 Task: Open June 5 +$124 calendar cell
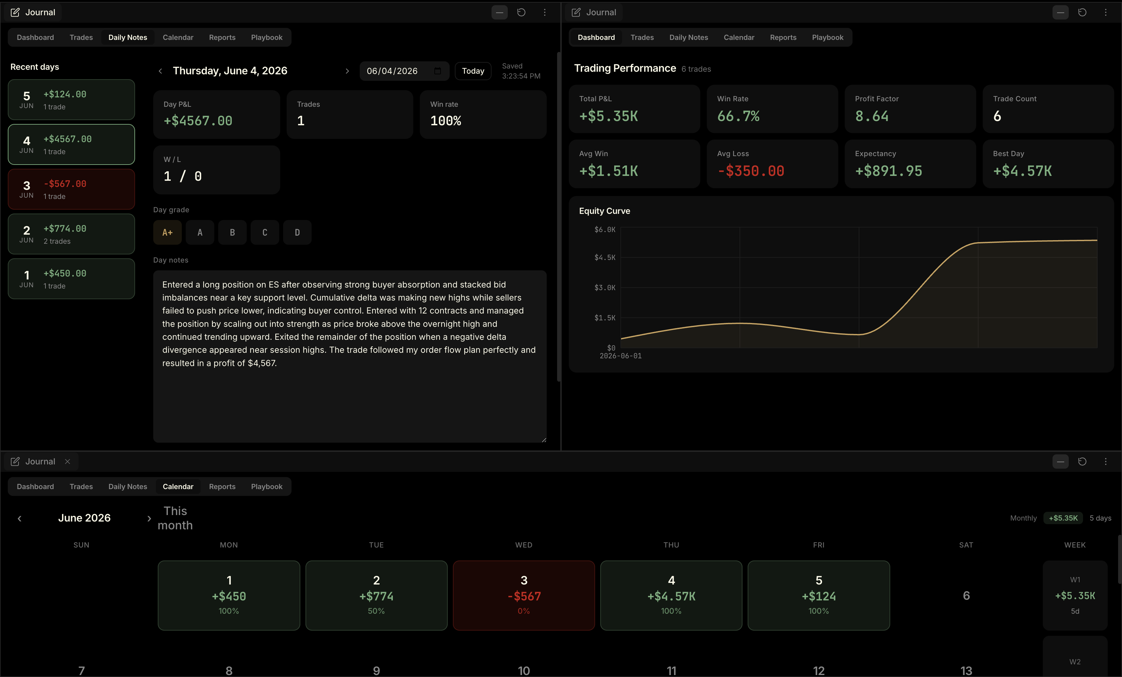819,596
